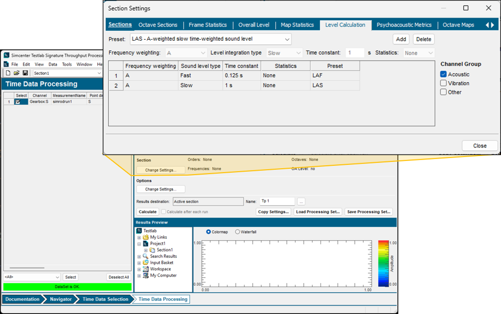This screenshot has width=501, height=314.
Task: Expand the Input Basket tree node
Action: pos(139,263)
